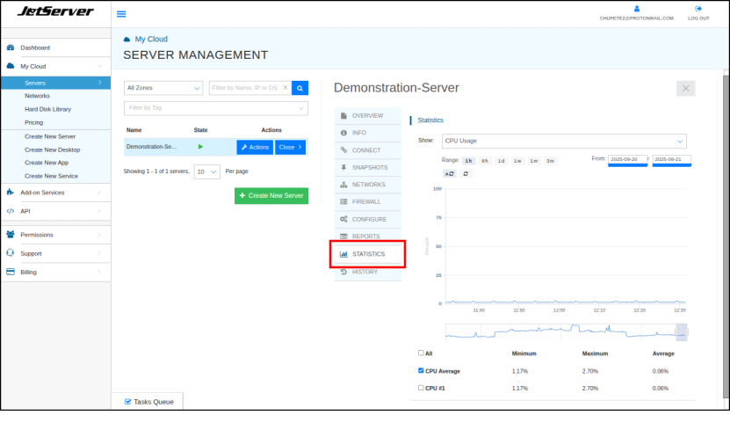Viewport: 730px width, 437px height.
Task: Click the auto-refresh icon button
Action: tap(448, 173)
